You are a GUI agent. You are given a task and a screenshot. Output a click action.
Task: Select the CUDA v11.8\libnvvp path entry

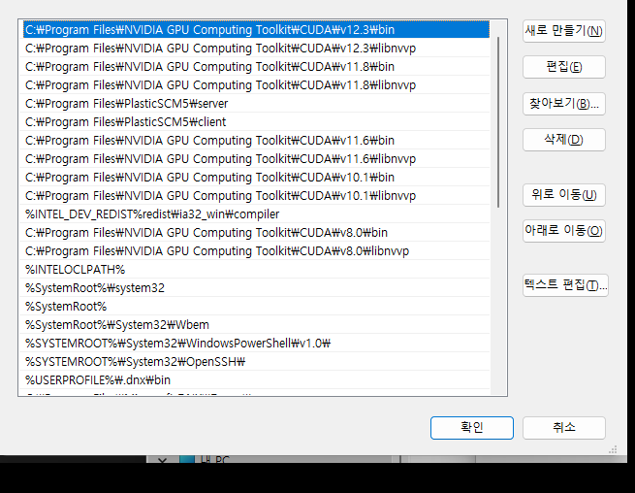pyautogui.click(x=256, y=85)
